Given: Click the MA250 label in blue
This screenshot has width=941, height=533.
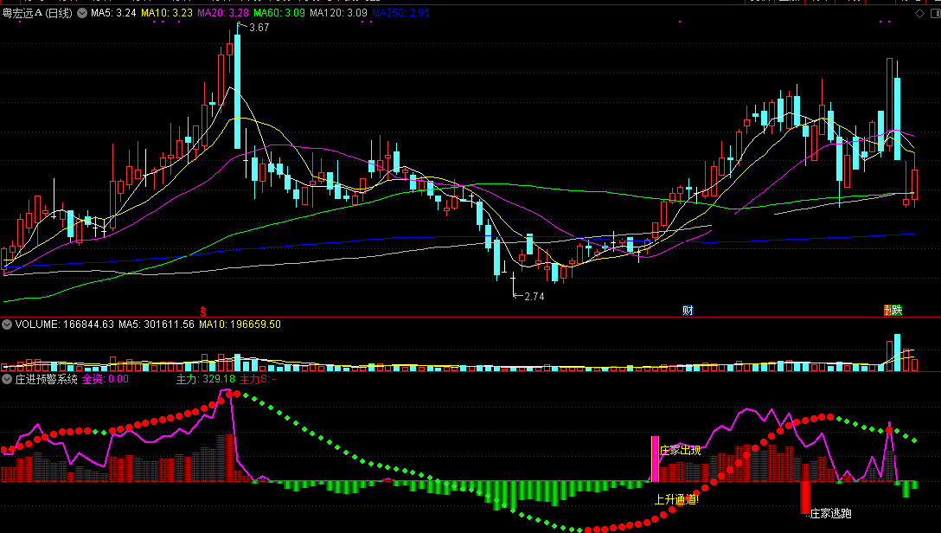Looking at the screenshot, I should [401, 13].
